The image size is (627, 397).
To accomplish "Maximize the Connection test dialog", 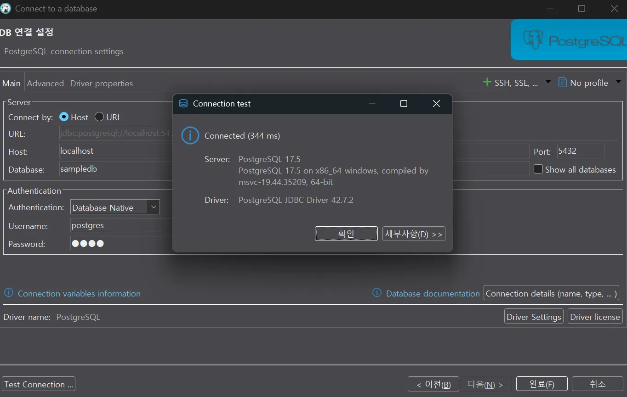I will click(x=404, y=104).
